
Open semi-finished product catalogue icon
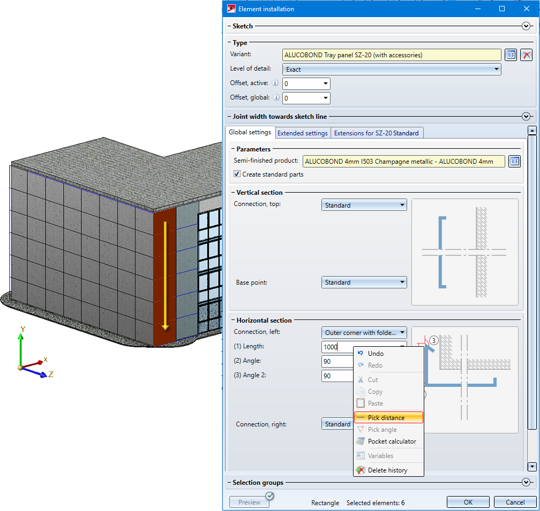514,161
